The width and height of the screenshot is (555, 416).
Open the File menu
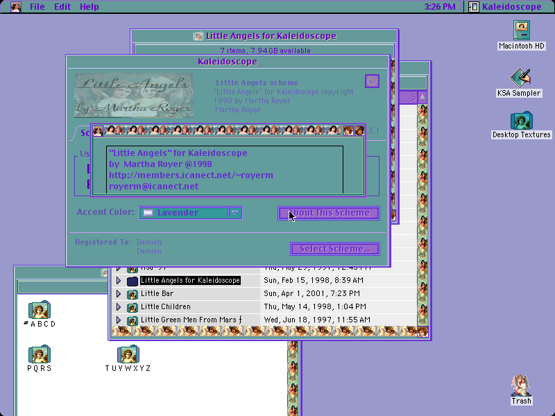pos(37,6)
